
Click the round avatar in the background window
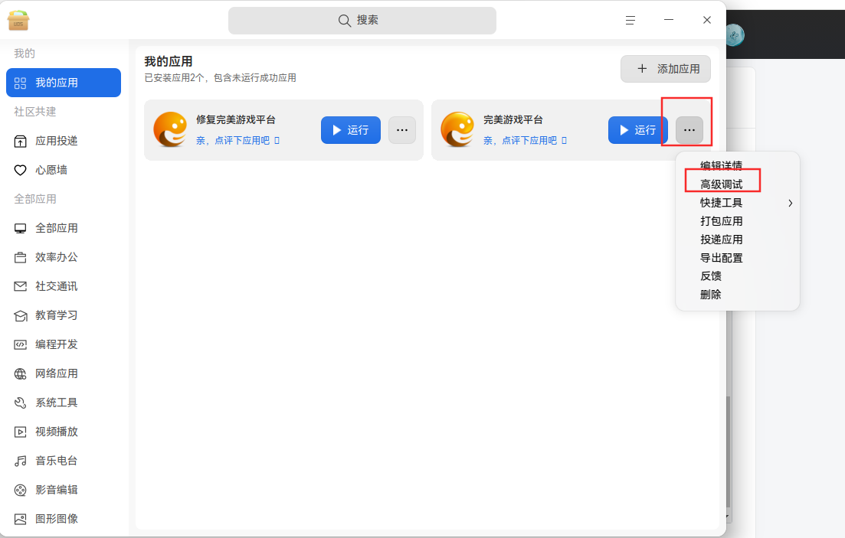pyautogui.click(x=735, y=35)
